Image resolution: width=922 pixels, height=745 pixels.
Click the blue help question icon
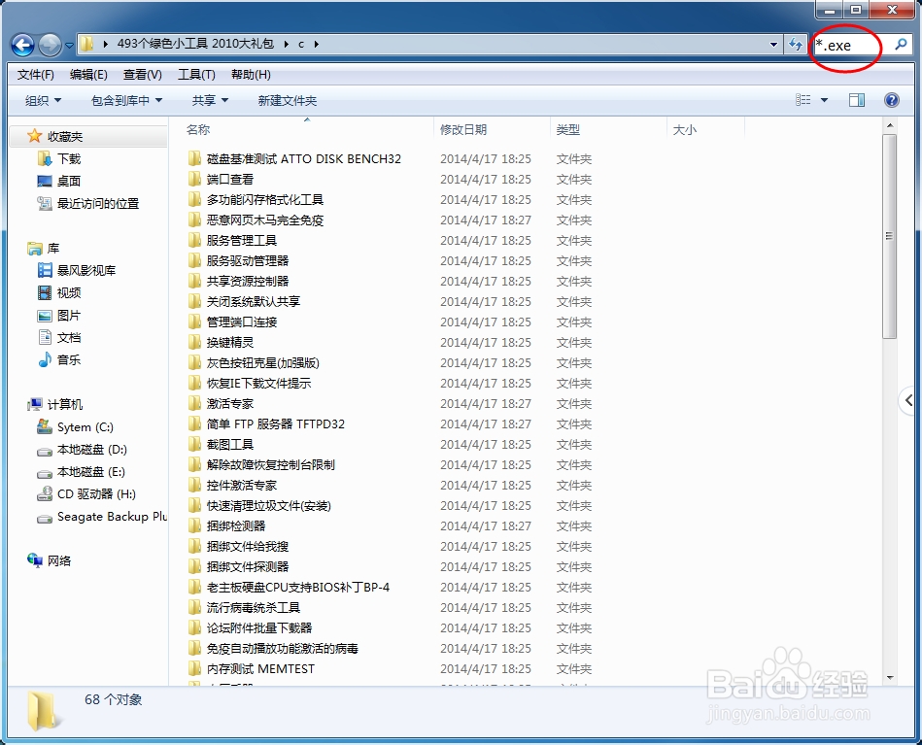[x=892, y=100]
